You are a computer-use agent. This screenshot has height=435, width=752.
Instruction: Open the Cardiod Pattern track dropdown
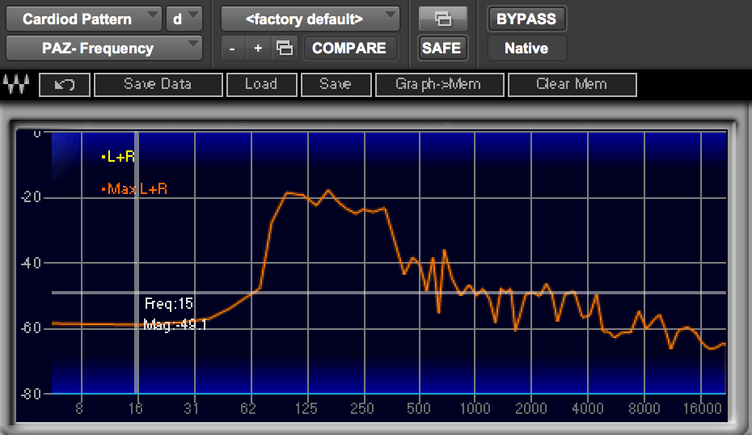click(83, 19)
